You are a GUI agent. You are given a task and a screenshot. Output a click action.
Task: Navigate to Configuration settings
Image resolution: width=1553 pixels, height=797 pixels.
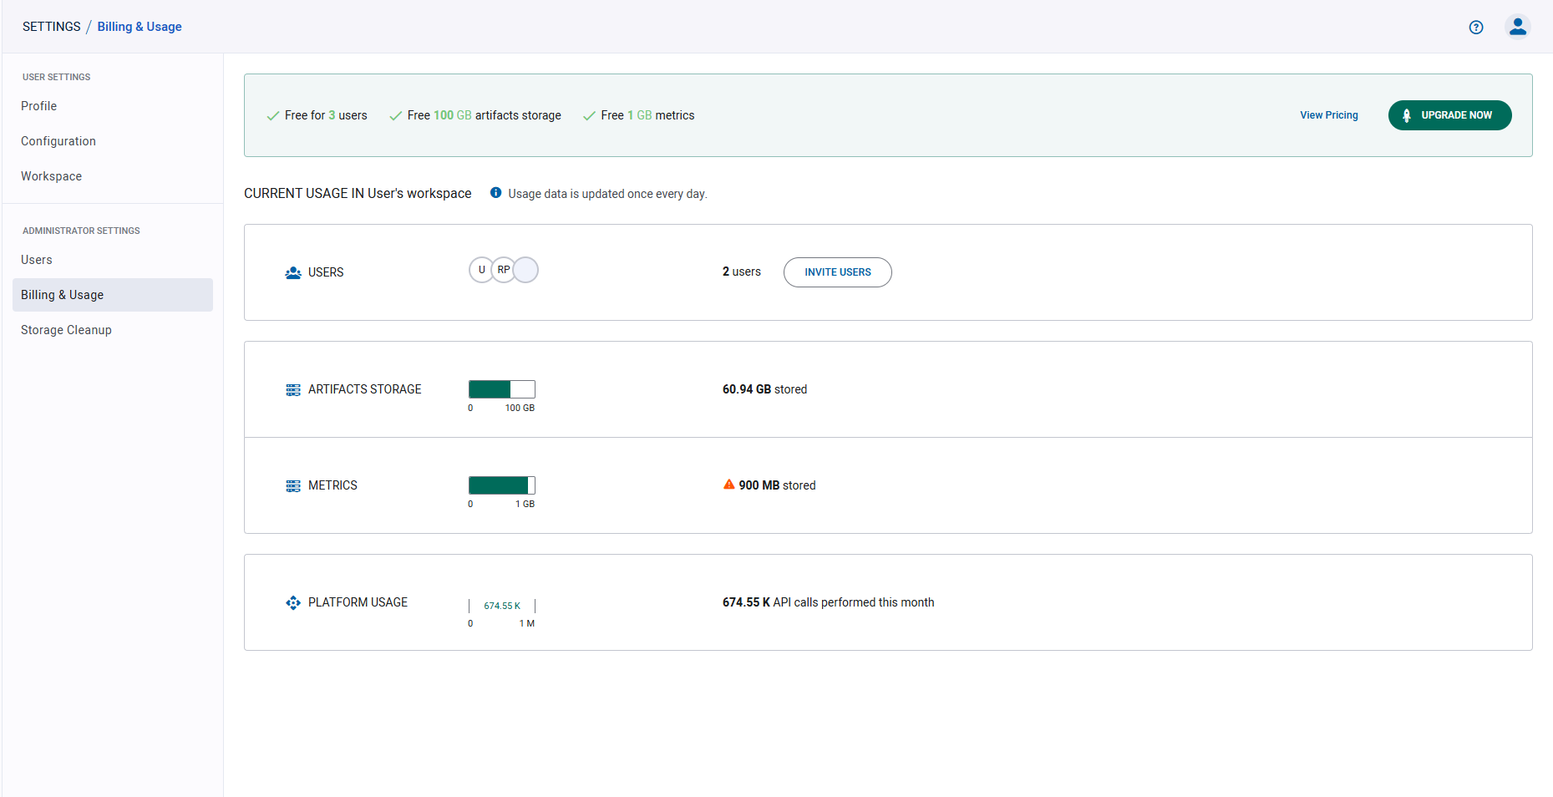coord(58,141)
